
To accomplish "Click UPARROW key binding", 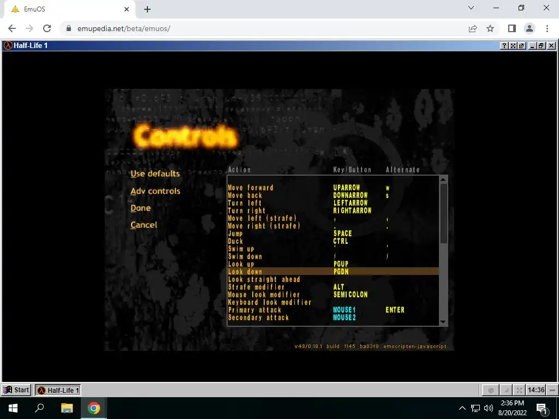I will (347, 188).
